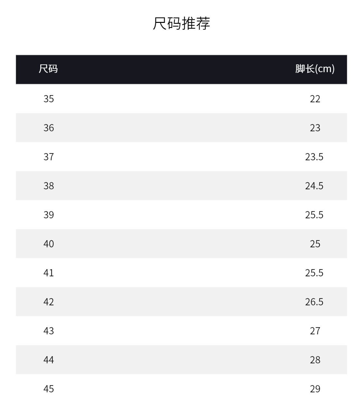Click size 45 in the last row
362x418 pixels.
(x=49, y=389)
